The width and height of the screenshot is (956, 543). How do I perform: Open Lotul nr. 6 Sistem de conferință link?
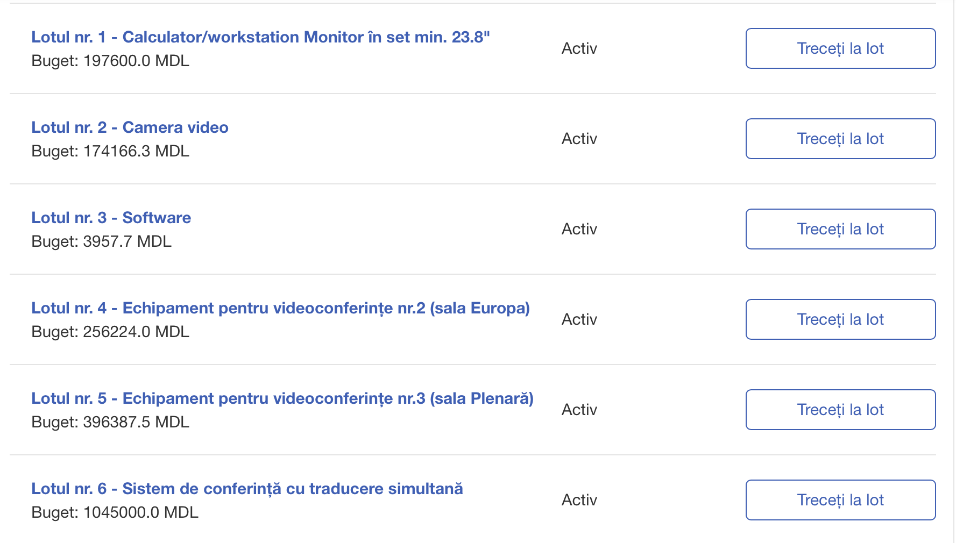click(247, 489)
